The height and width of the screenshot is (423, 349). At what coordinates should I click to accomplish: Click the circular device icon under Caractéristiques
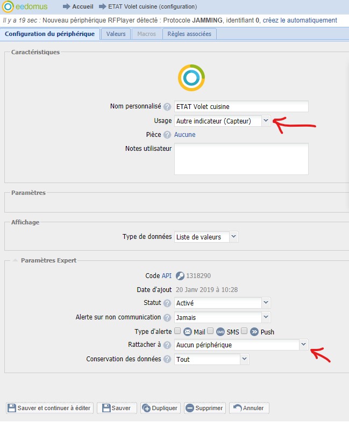pos(191,78)
